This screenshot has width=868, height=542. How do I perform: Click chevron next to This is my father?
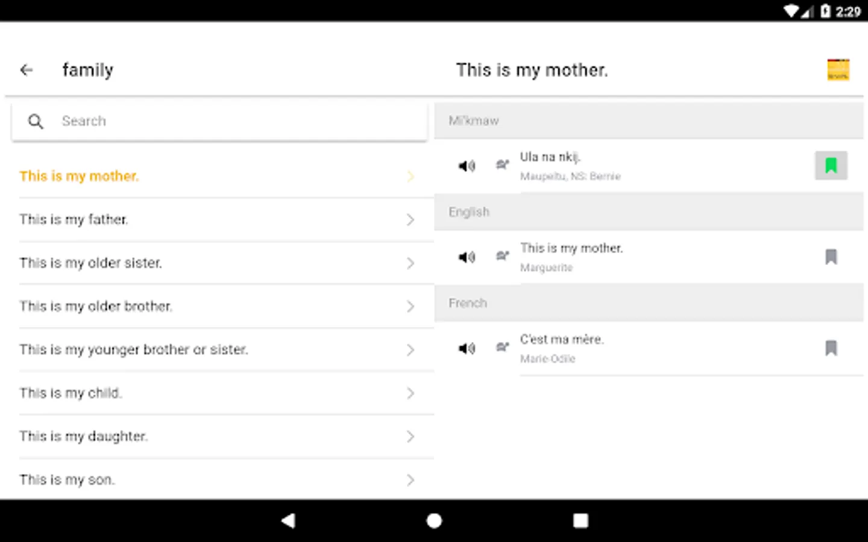click(x=410, y=220)
